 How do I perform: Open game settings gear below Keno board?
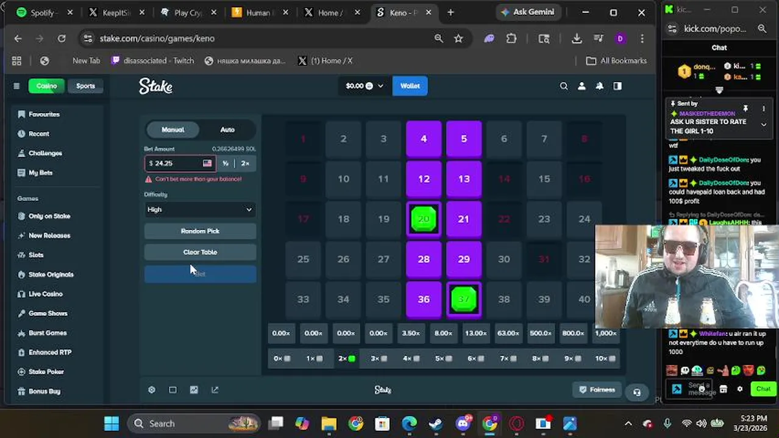click(152, 390)
